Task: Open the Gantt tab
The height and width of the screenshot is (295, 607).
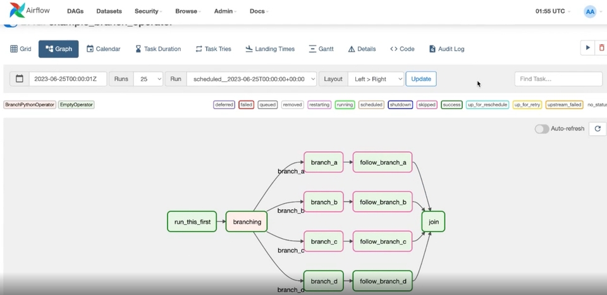Action: point(321,49)
